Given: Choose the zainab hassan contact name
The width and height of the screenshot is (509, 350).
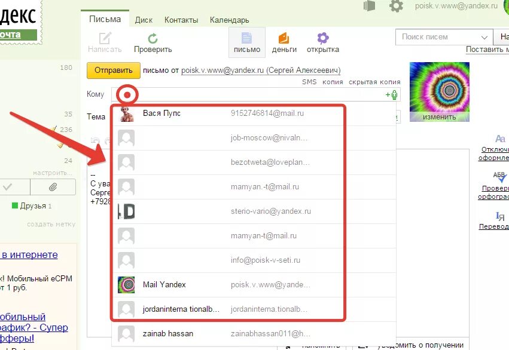Looking at the screenshot, I should point(168,333).
